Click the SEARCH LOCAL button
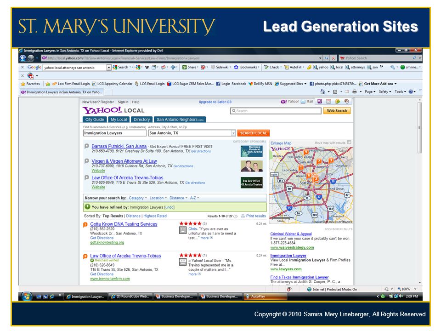441x331 pixels. pyautogui.click(x=253, y=133)
